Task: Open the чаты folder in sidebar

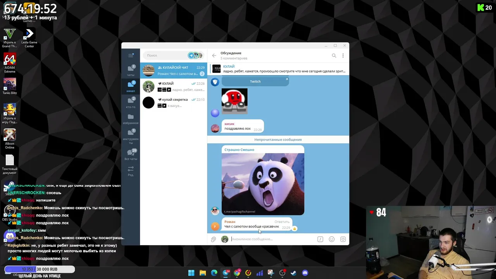Action: (x=131, y=71)
